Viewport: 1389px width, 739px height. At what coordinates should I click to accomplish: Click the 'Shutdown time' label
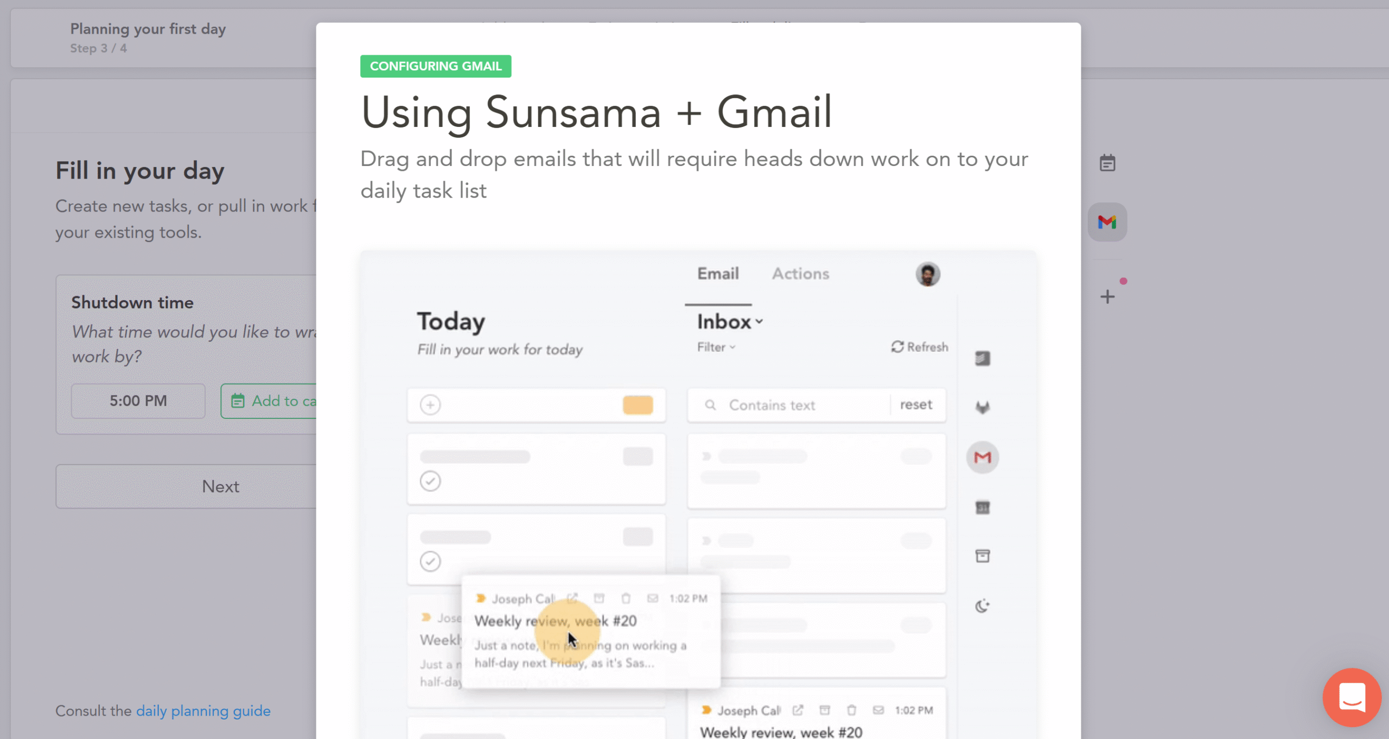[132, 302]
